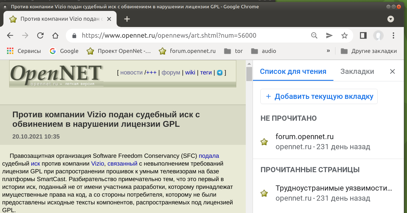407x213 pixels.
Task: Switch to the Закладки tab
Action: [x=357, y=72]
